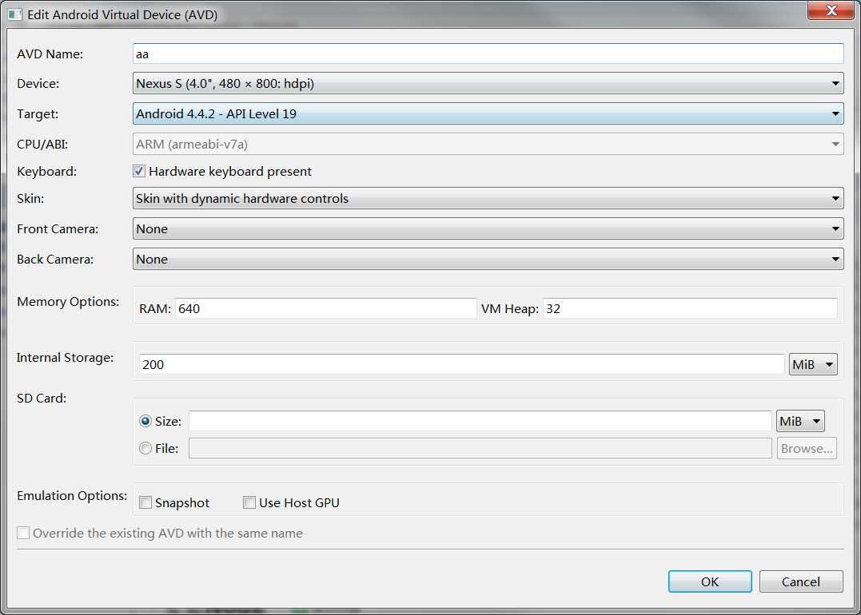
Task: Open the Back Camera dropdown
Action: (488, 259)
